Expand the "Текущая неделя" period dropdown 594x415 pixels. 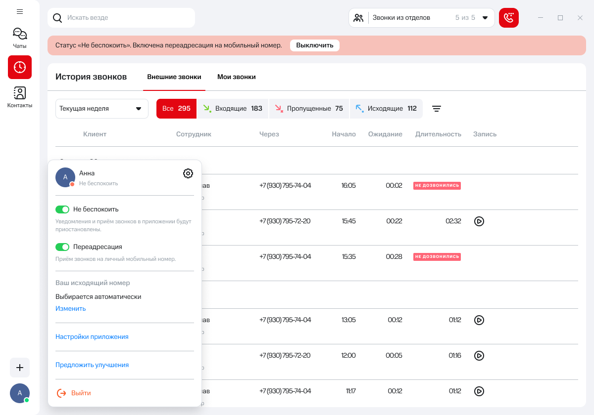click(x=102, y=109)
